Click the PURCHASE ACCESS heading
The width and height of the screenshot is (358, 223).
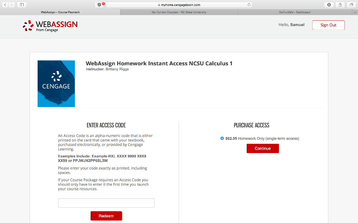[251, 125]
